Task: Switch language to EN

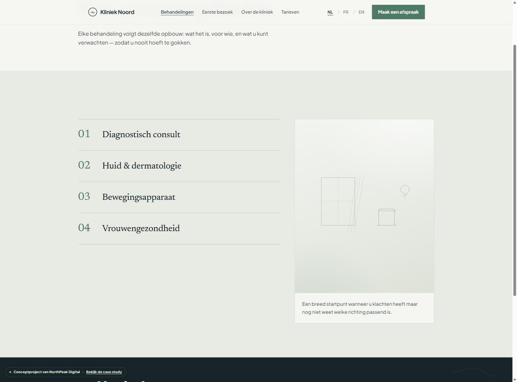Action: [x=361, y=12]
